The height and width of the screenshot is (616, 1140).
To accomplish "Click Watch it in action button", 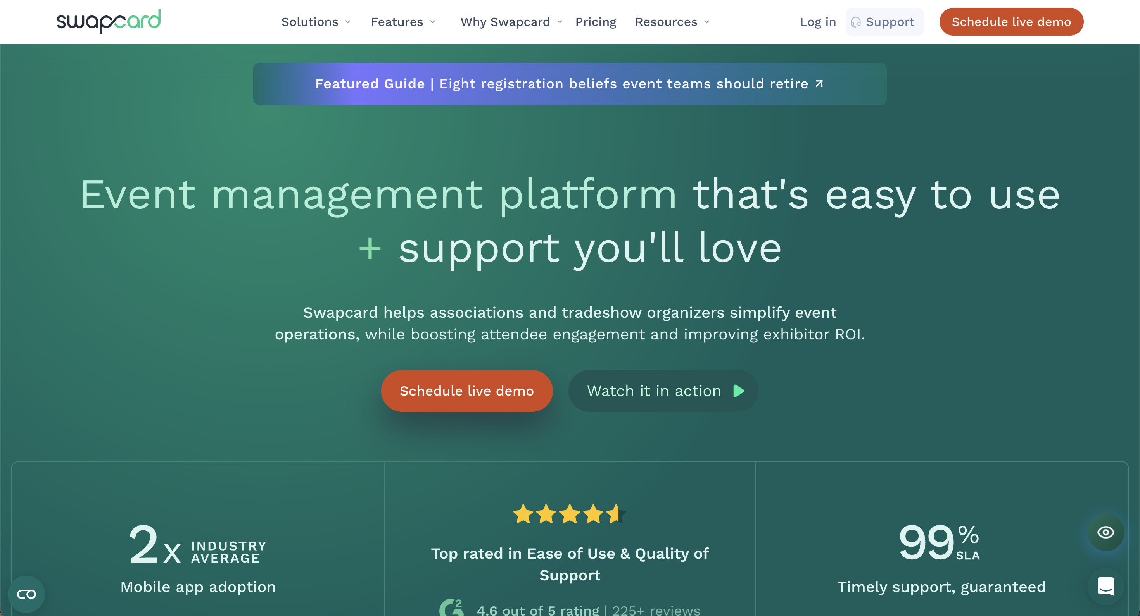I will click(663, 391).
